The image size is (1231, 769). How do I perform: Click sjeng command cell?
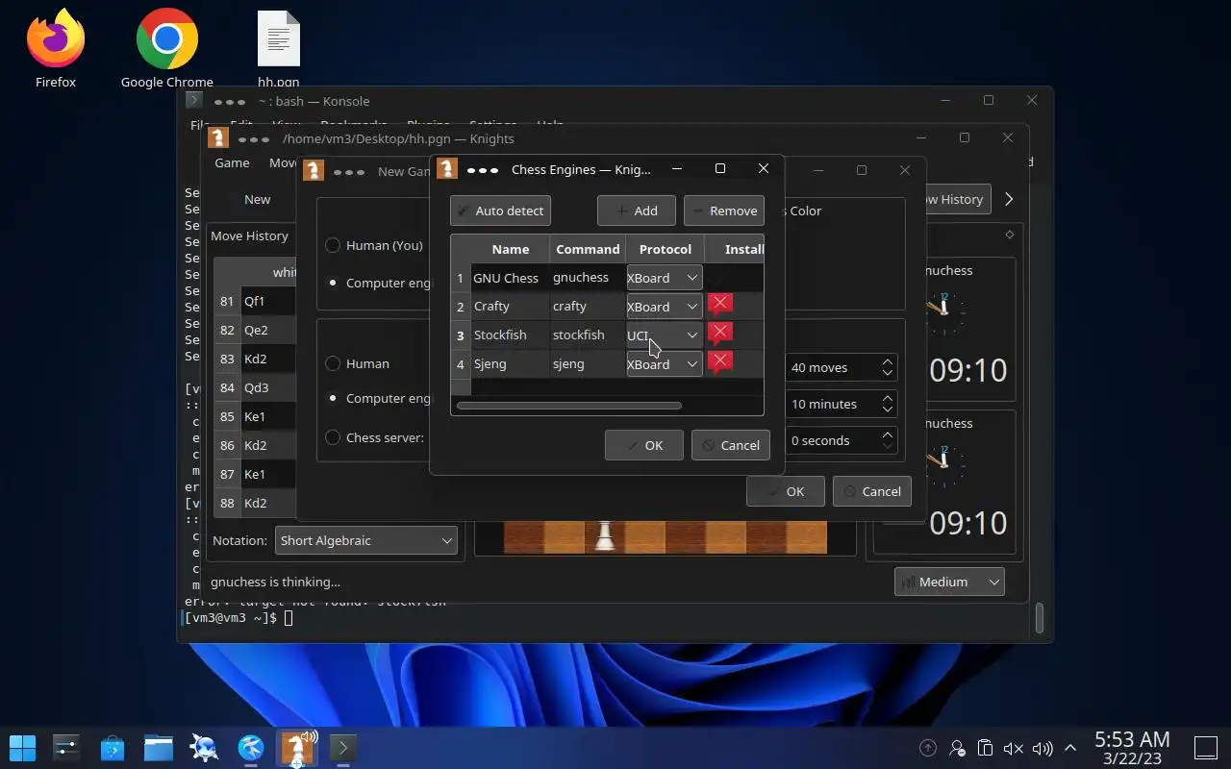click(588, 364)
